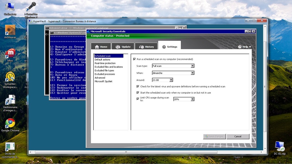Open the Gestionnaire d'images shortcut

pos(10,103)
